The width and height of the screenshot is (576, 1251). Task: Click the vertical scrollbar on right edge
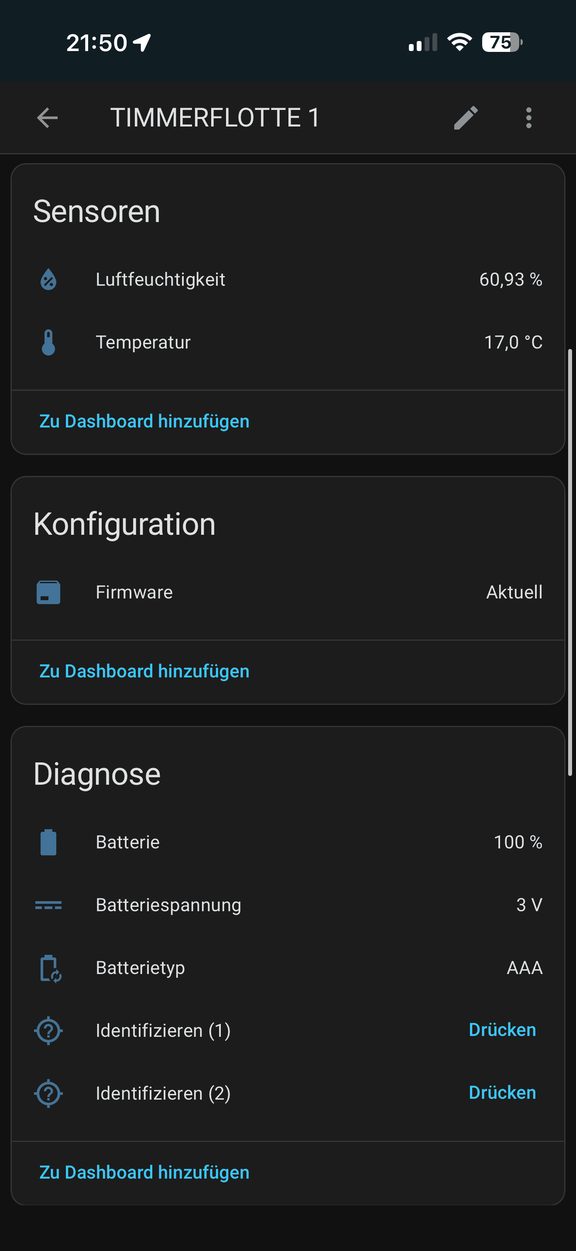tap(570, 562)
